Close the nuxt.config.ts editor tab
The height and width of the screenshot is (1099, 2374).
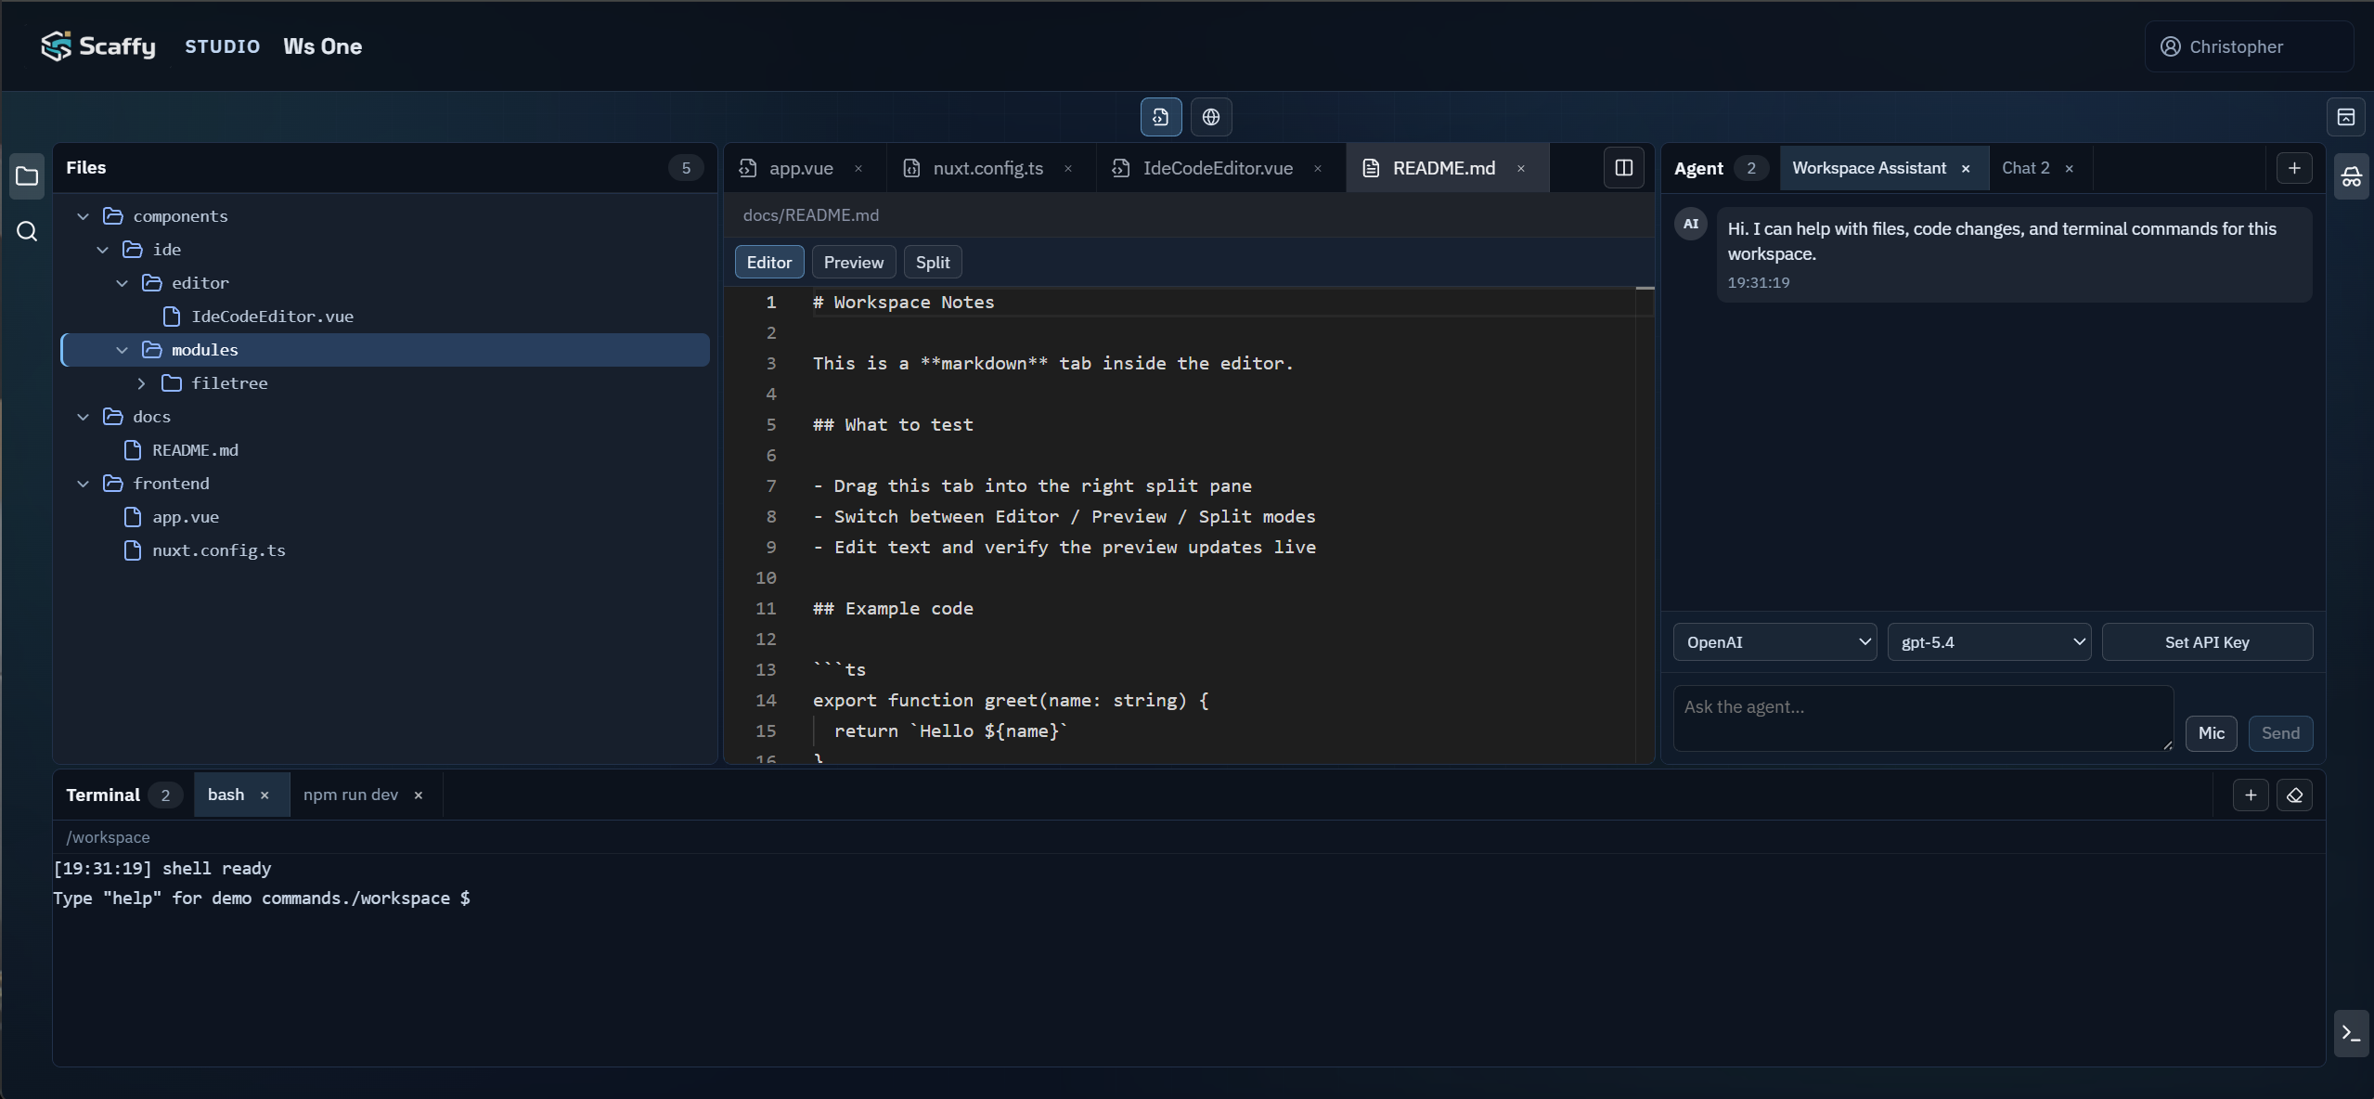click(x=1068, y=168)
